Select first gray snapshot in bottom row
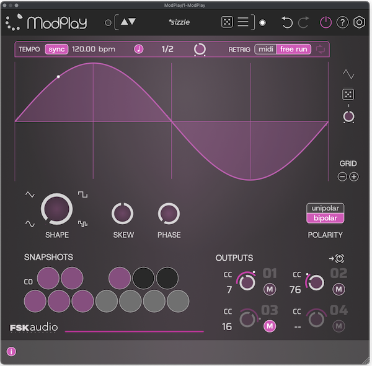The width and height of the screenshot is (372, 366). coord(107,301)
